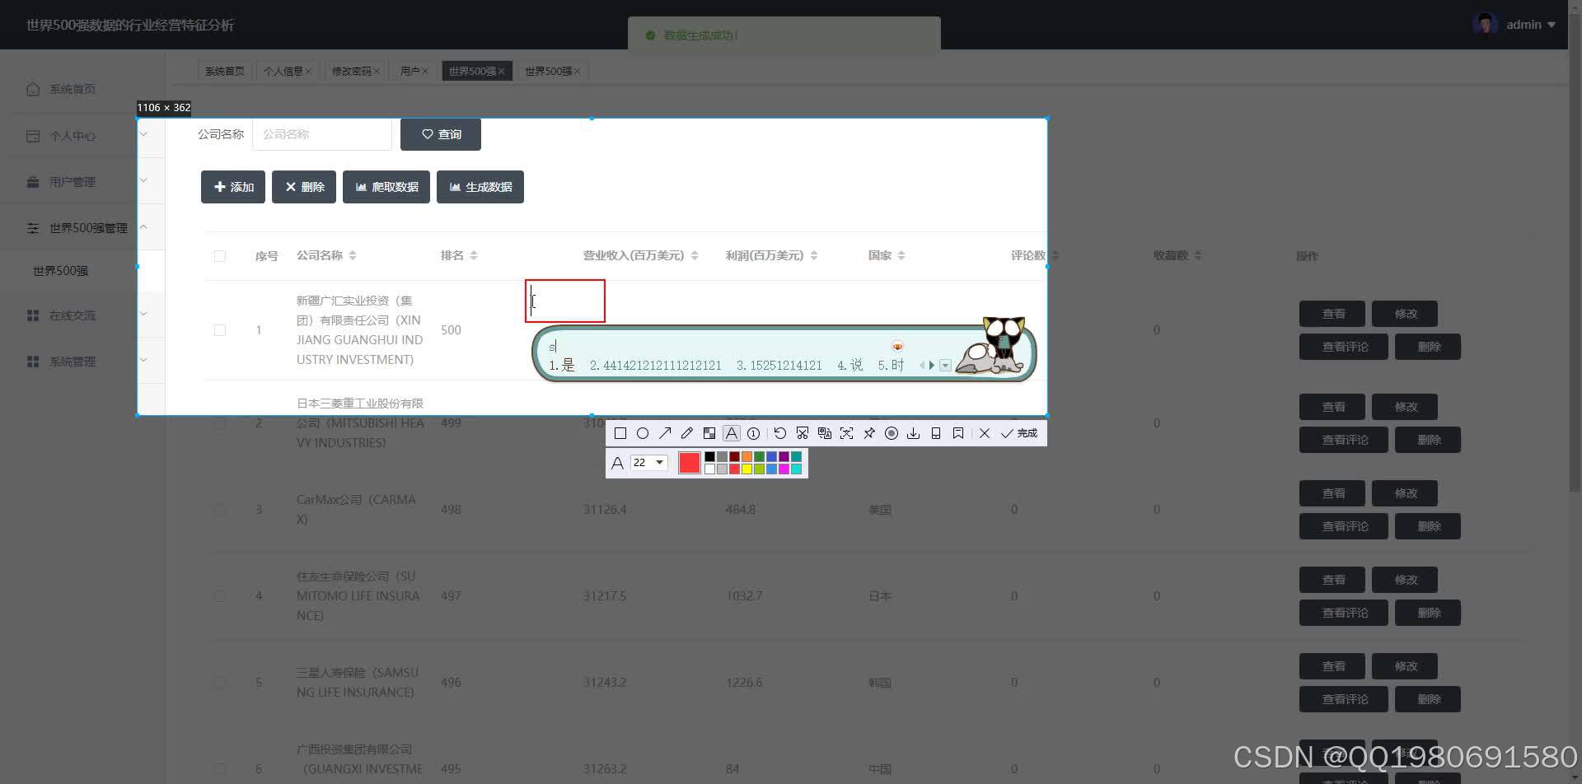Click the 系统首页 home icon in sidebar
The image size is (1582, 784).
33,89
